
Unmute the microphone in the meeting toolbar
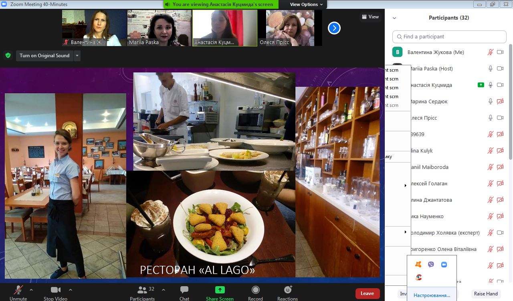pyautogui.click(x=18, y=290)
